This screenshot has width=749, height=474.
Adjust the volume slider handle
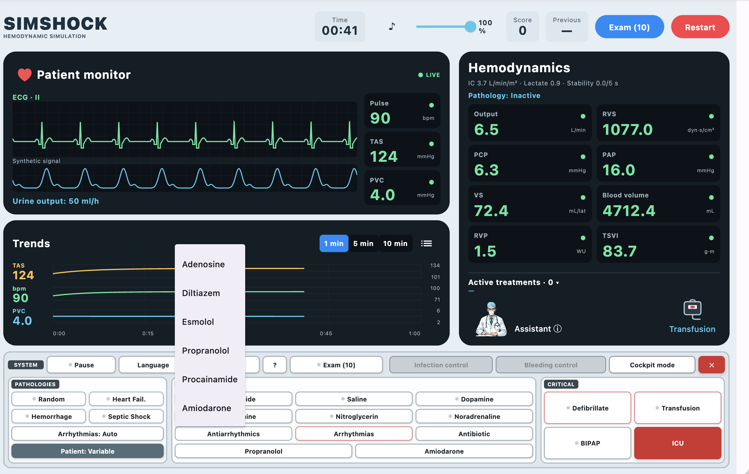click(x=470, y=26)
